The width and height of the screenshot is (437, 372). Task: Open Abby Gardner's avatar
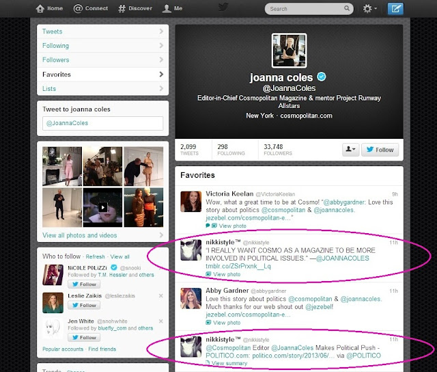191,298
